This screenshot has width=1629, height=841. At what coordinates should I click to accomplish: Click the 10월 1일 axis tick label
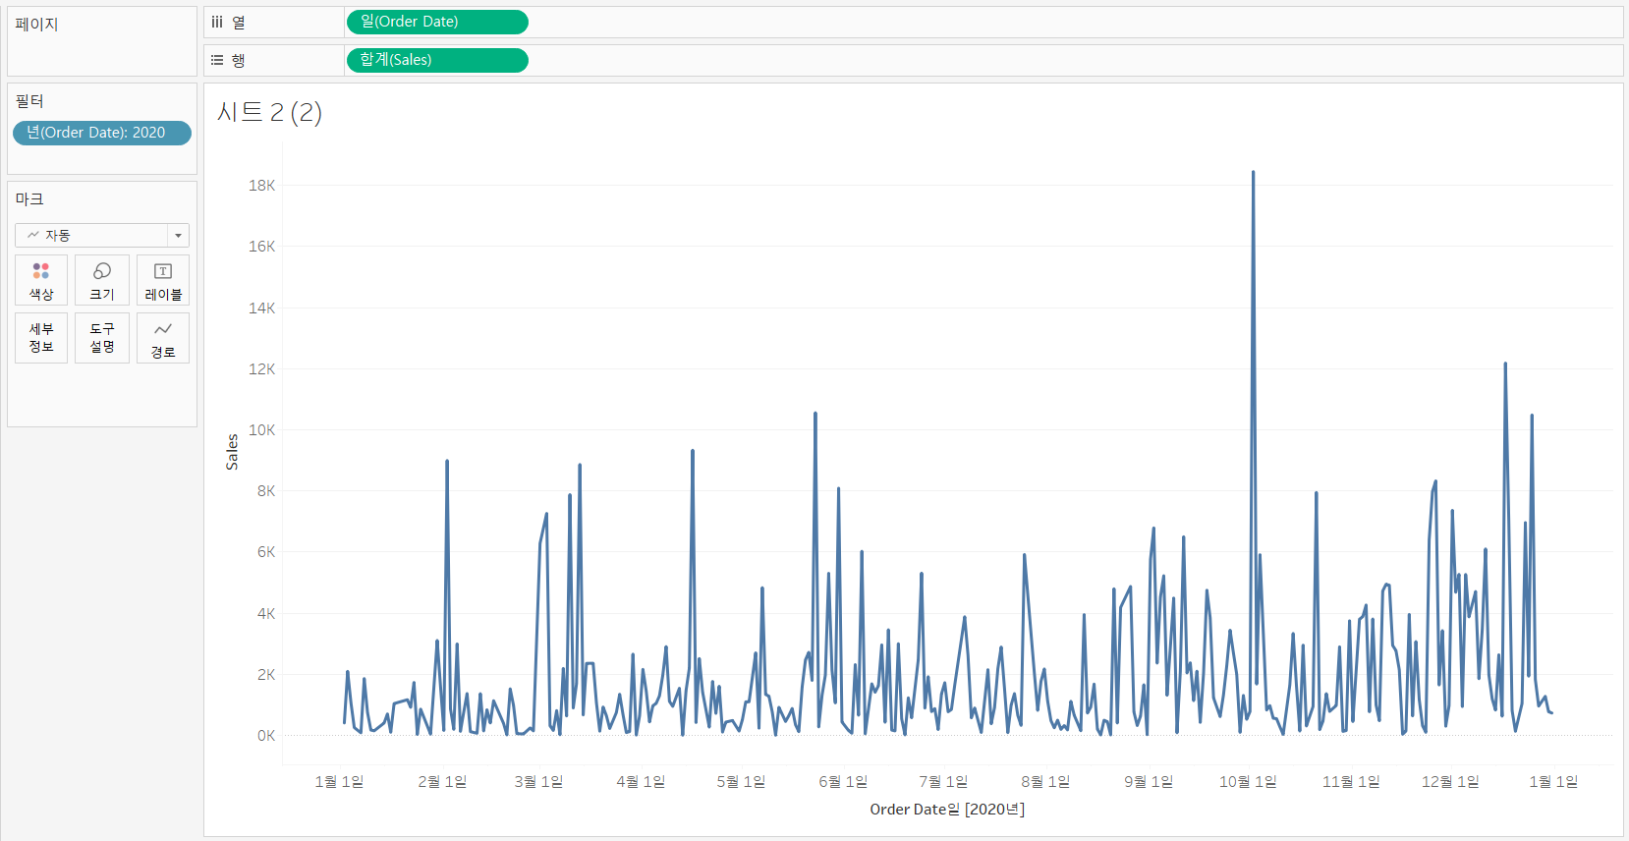pos(1248,782)
